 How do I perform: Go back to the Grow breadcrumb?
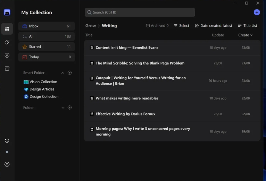(91, 26)
